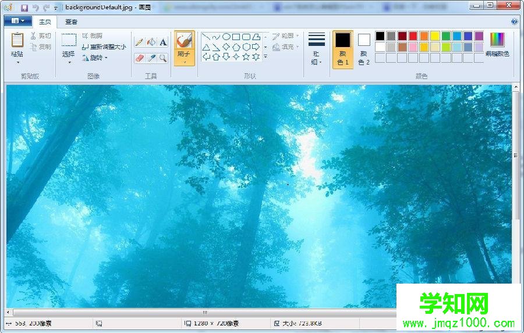Click the left scroll arrow below the canvas
The height and width of the screenshot is (333, 524).
(8, 312)
